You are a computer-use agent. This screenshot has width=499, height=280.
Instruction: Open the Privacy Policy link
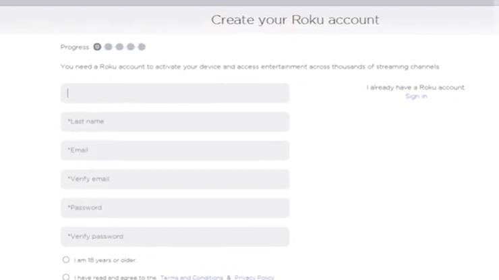pos(254,277)
